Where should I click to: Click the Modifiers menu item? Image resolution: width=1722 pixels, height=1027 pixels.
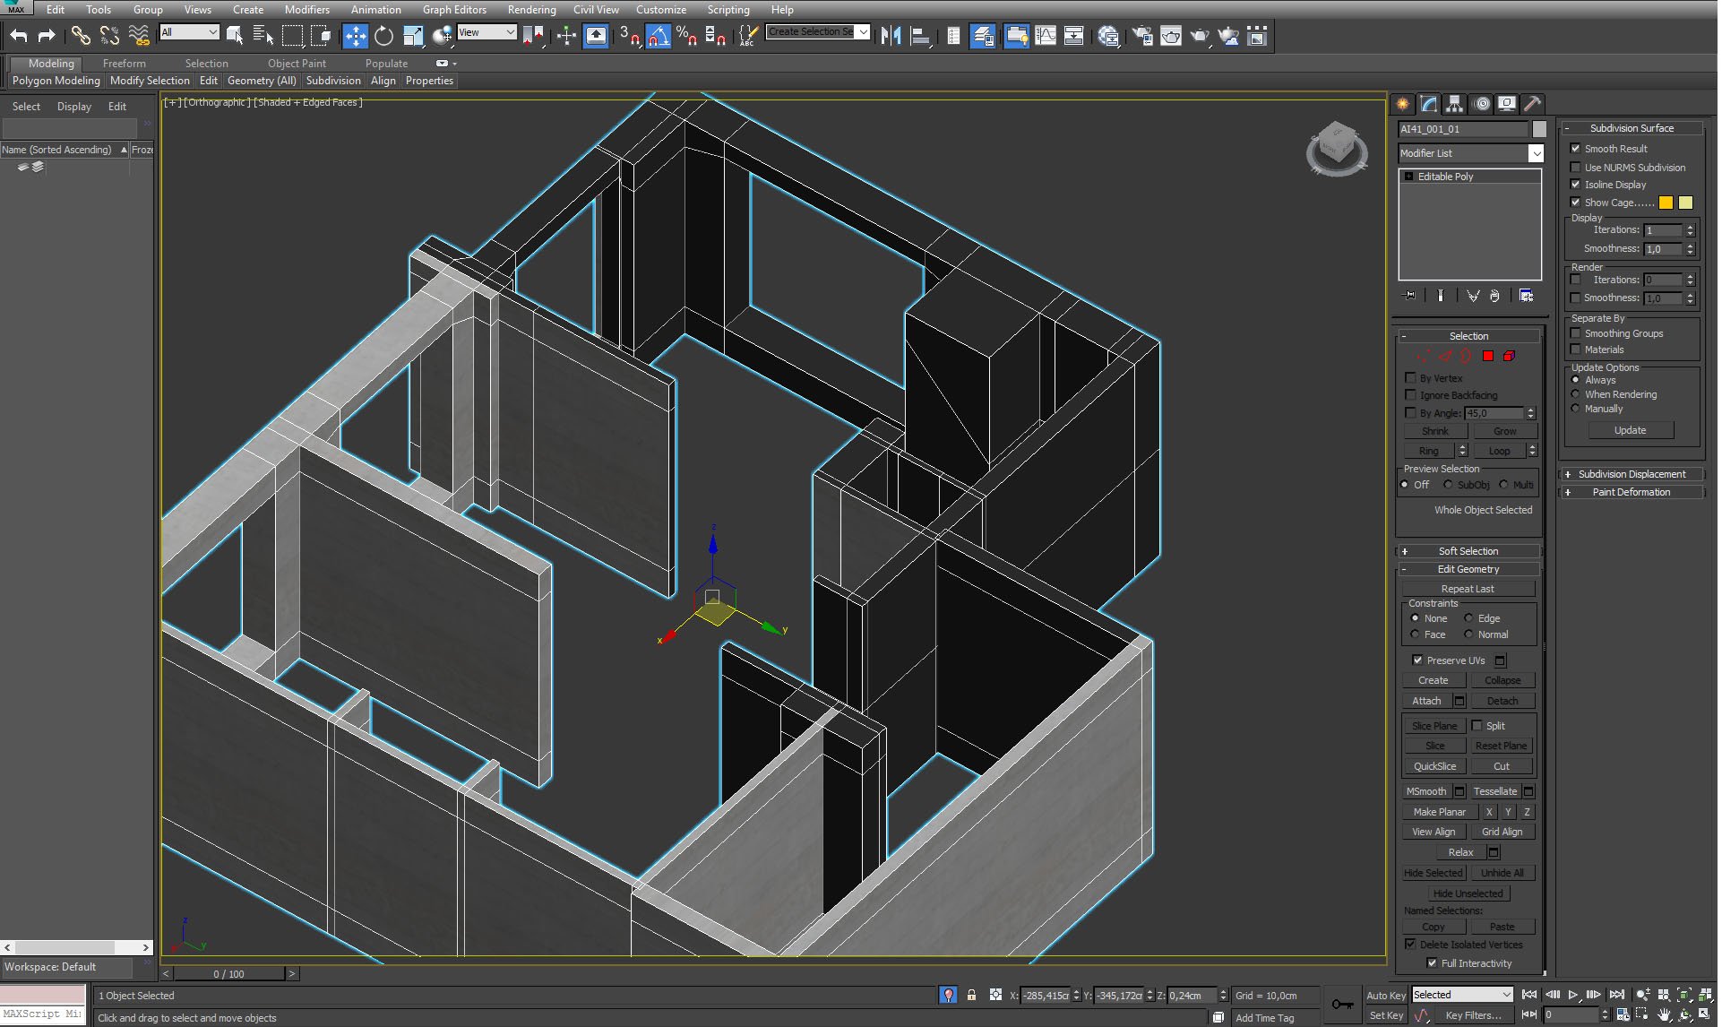[306, 10]
